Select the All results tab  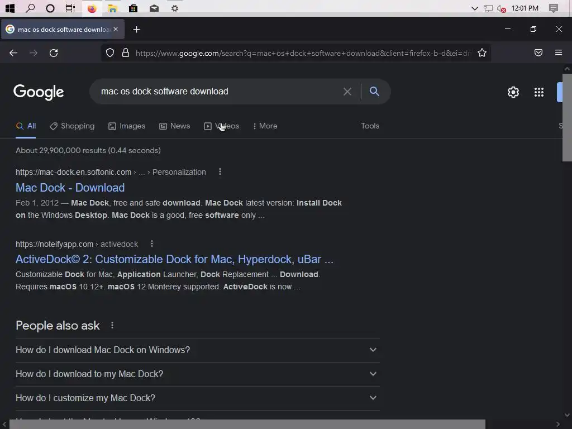[x=26, y=126]
